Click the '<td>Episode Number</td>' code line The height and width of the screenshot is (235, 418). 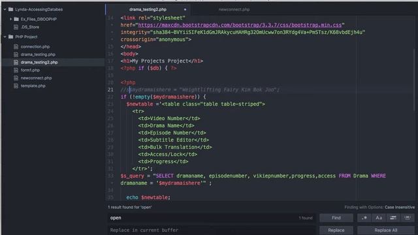[x=172, y=133]
